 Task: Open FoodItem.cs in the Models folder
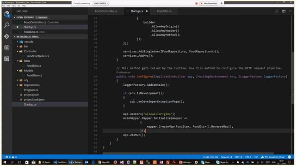tap(34, 75)
